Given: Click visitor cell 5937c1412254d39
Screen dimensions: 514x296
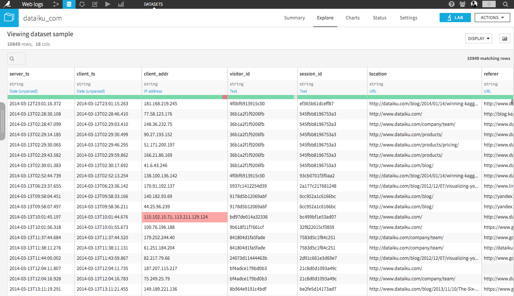Looking at the screenshot, I should click(263, 186).
